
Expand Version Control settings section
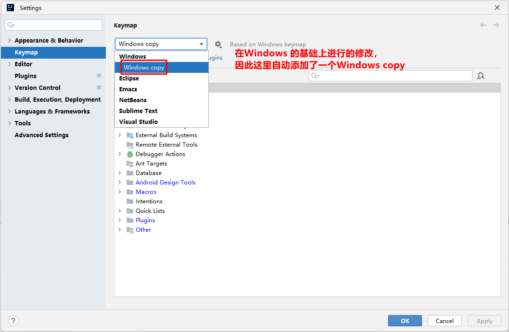(9, 87)
